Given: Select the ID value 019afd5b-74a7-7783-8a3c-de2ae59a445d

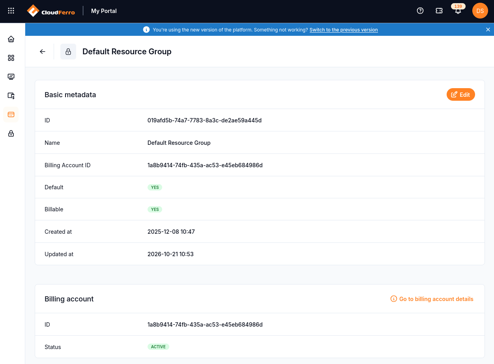Looking at the screenshot, I should click(204, 120).
